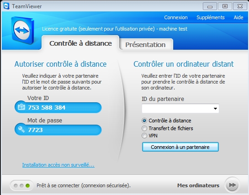Open the Suppléments menu

211,17
